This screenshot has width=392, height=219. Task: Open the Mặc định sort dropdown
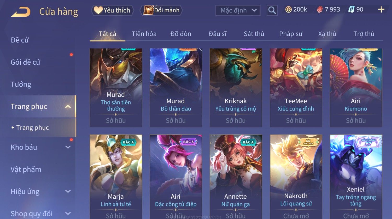[238, 10]
